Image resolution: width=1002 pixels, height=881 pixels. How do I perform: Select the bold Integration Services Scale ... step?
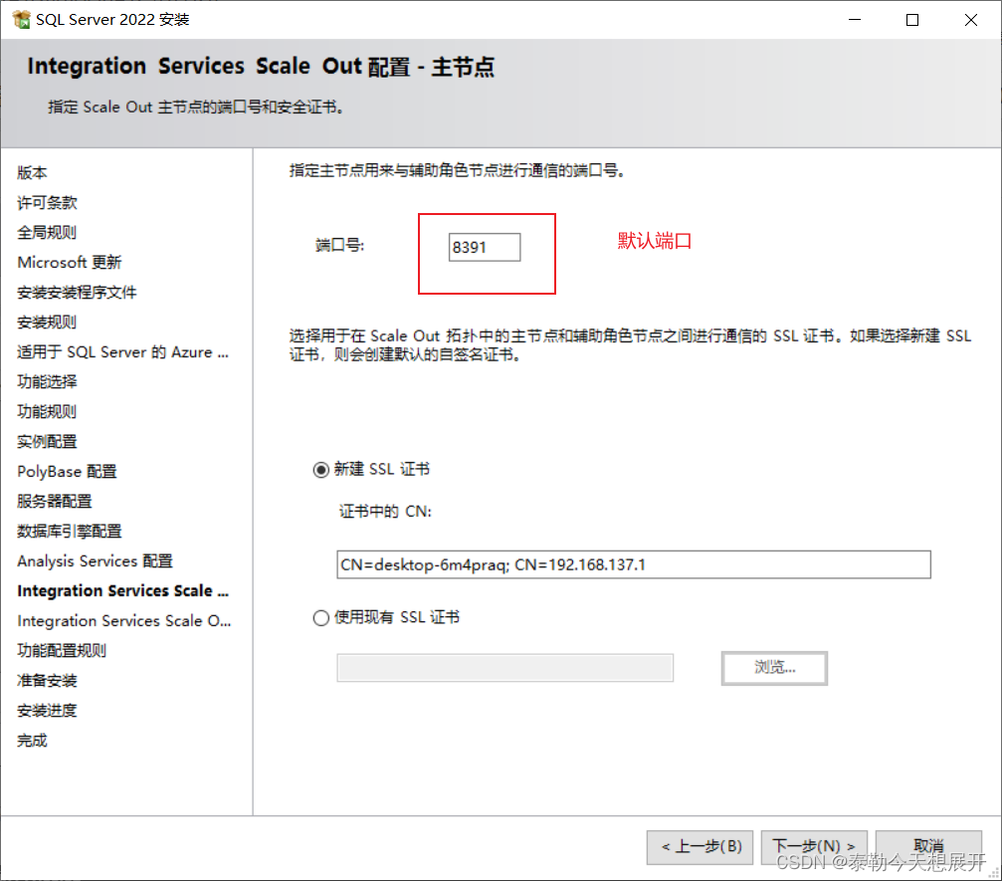pos(122,590)
